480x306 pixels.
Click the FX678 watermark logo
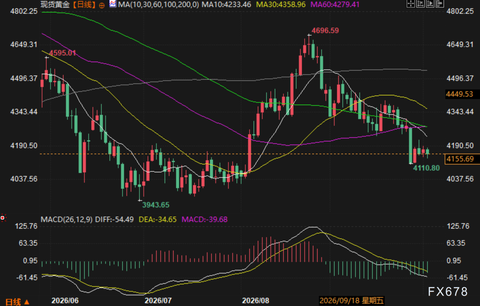(448, 291)
